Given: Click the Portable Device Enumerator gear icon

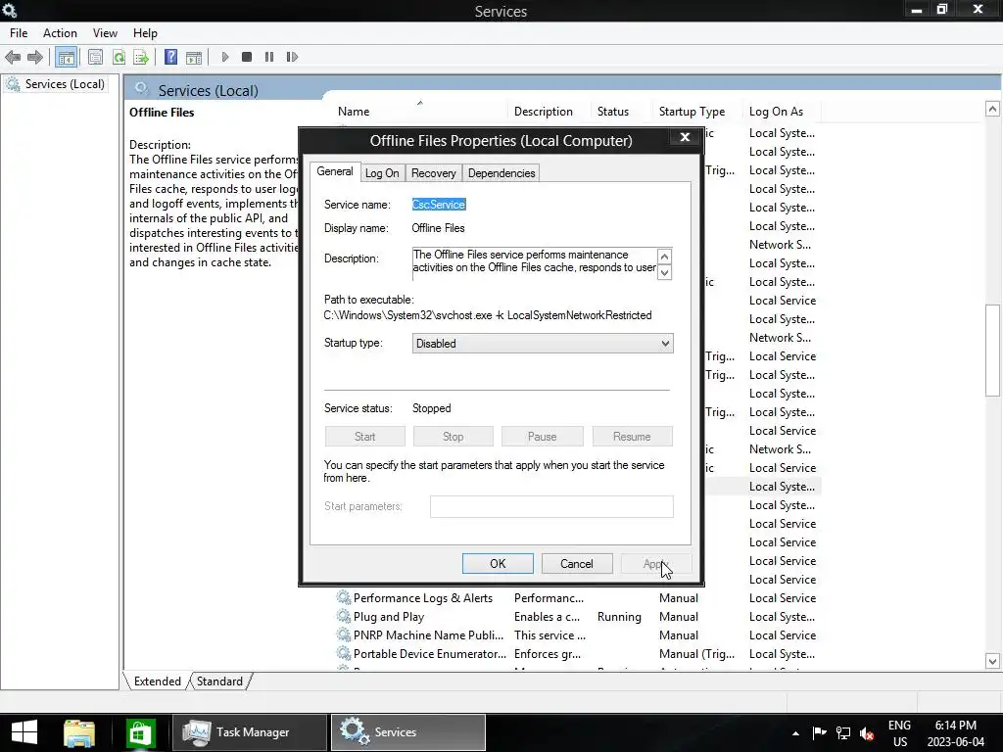Looking at the screenshot, I should coord(344,653).
